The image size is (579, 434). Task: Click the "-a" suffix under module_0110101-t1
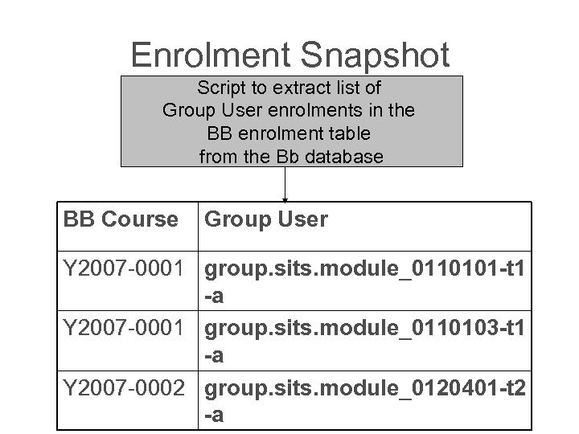tap(215, 299)
